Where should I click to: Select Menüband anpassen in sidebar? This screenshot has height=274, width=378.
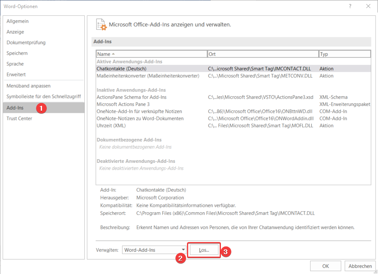click(x=29, y=86)
